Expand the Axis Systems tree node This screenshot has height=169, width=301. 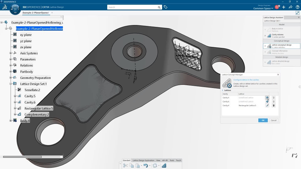pos(11,53)
